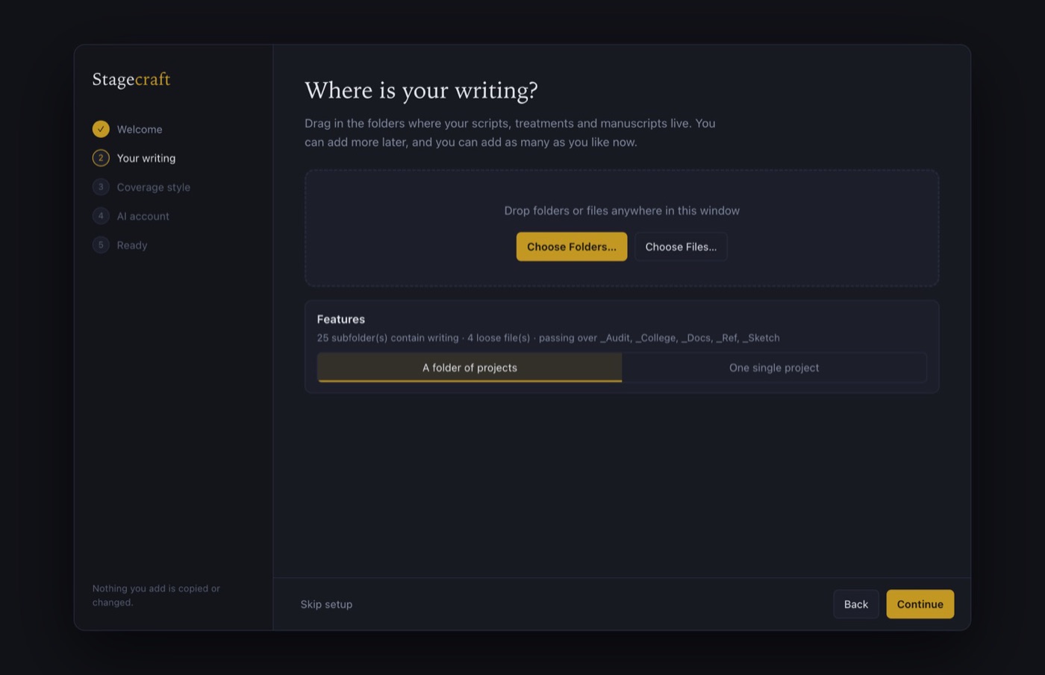Click the Stagecraft logo
This screenshot has height=675, width=1045.
131,80
